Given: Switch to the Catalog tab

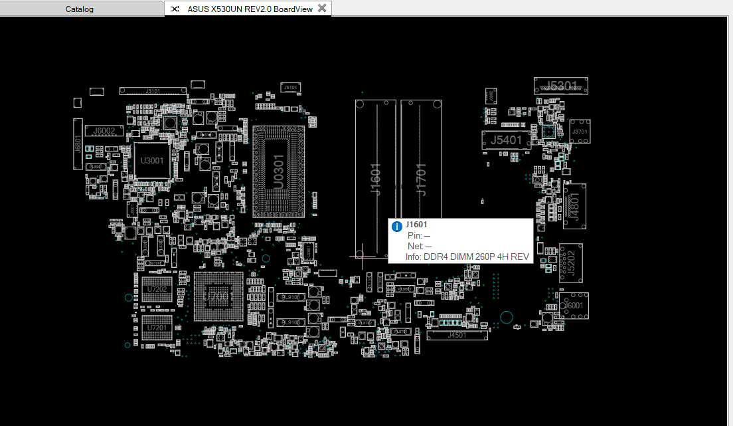Looking at the screenshot, I should pos(80,9).
